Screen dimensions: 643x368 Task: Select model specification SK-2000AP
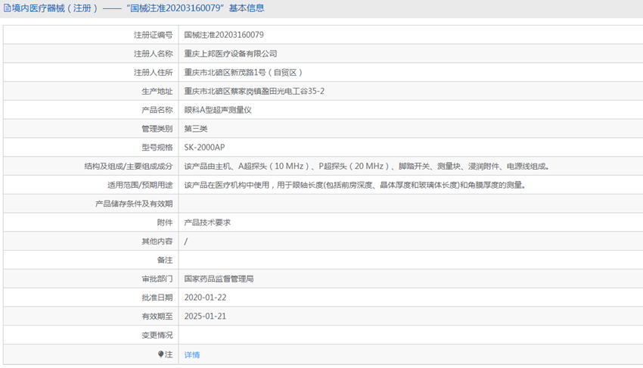click(x=204, y=148)
